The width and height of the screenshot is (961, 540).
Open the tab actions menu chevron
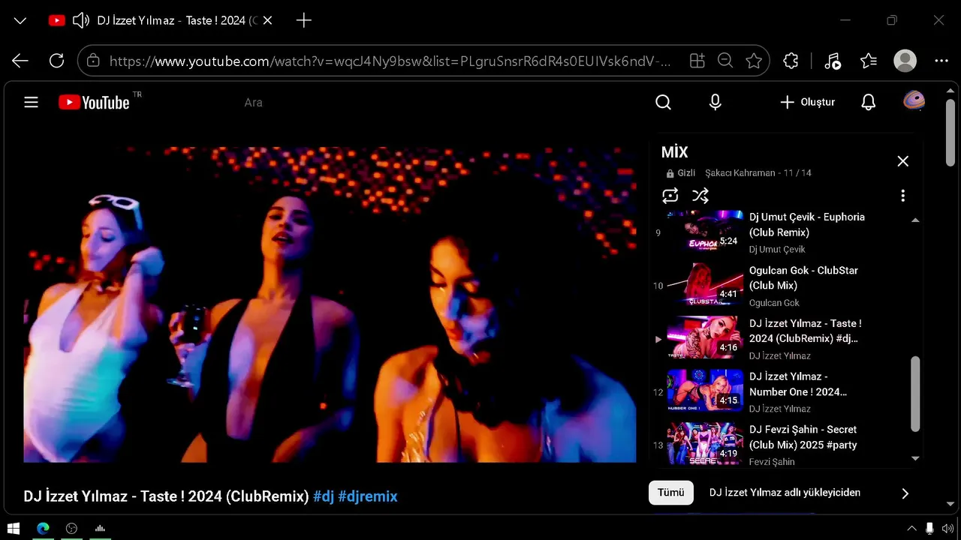(20, 21)
